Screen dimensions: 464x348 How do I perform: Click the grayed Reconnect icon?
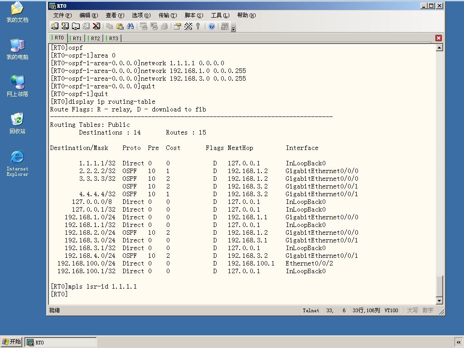(86, 26)
